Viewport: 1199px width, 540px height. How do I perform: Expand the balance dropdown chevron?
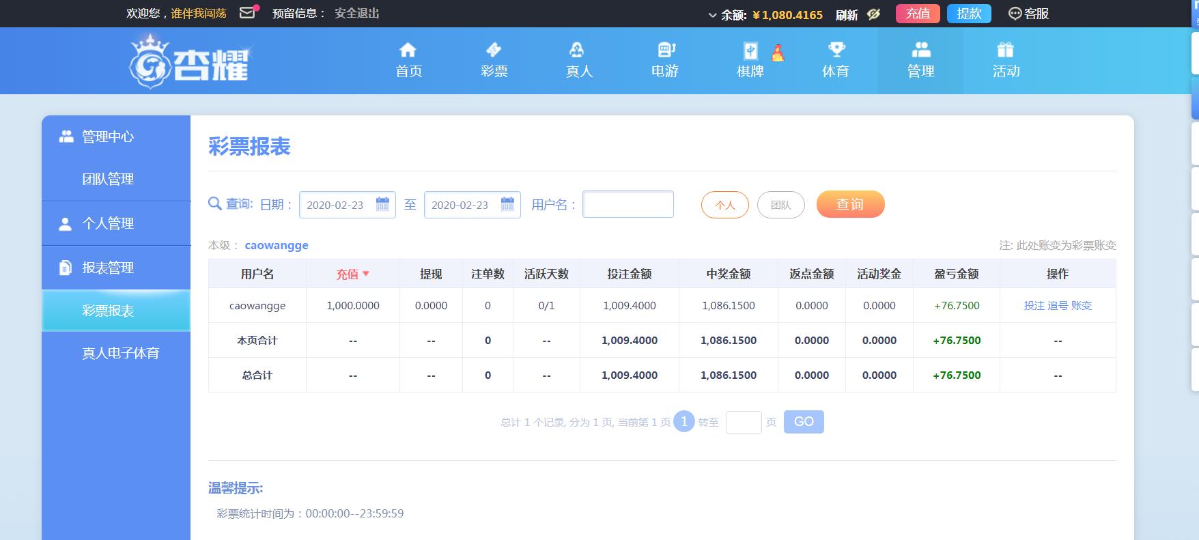point(712,14)
